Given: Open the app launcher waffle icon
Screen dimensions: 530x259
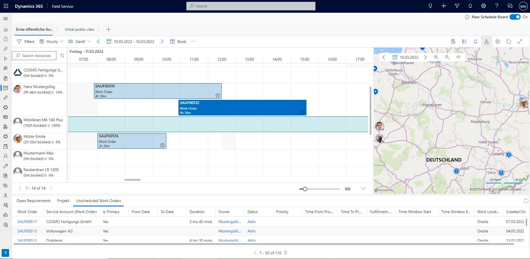Looking at the screenshot, I should coord(6,6).
